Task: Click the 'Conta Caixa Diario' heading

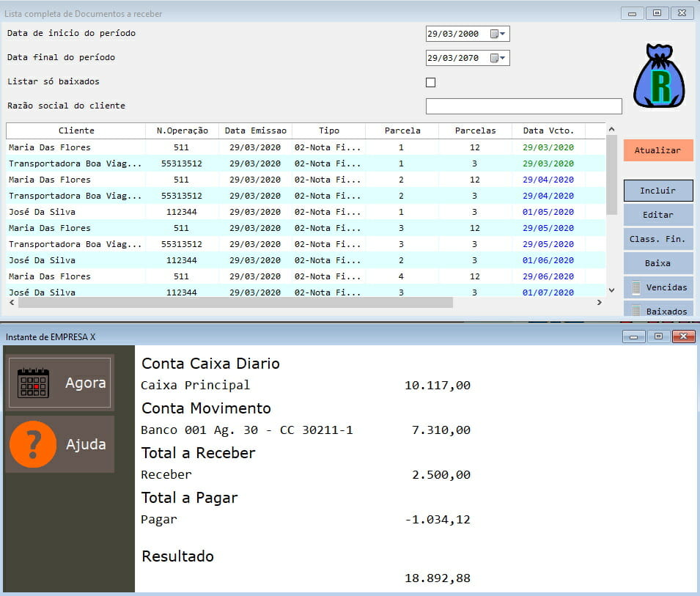Action: [210, 364]
